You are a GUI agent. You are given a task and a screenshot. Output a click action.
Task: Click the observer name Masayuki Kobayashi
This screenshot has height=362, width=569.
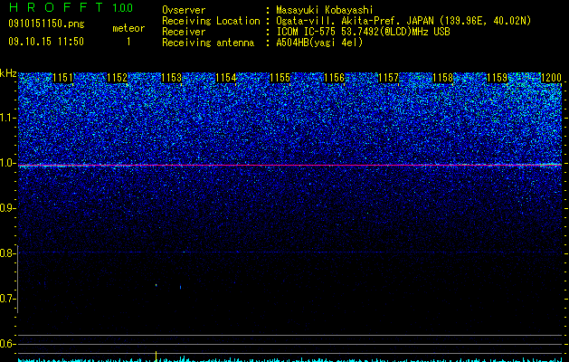click(325, 10)
